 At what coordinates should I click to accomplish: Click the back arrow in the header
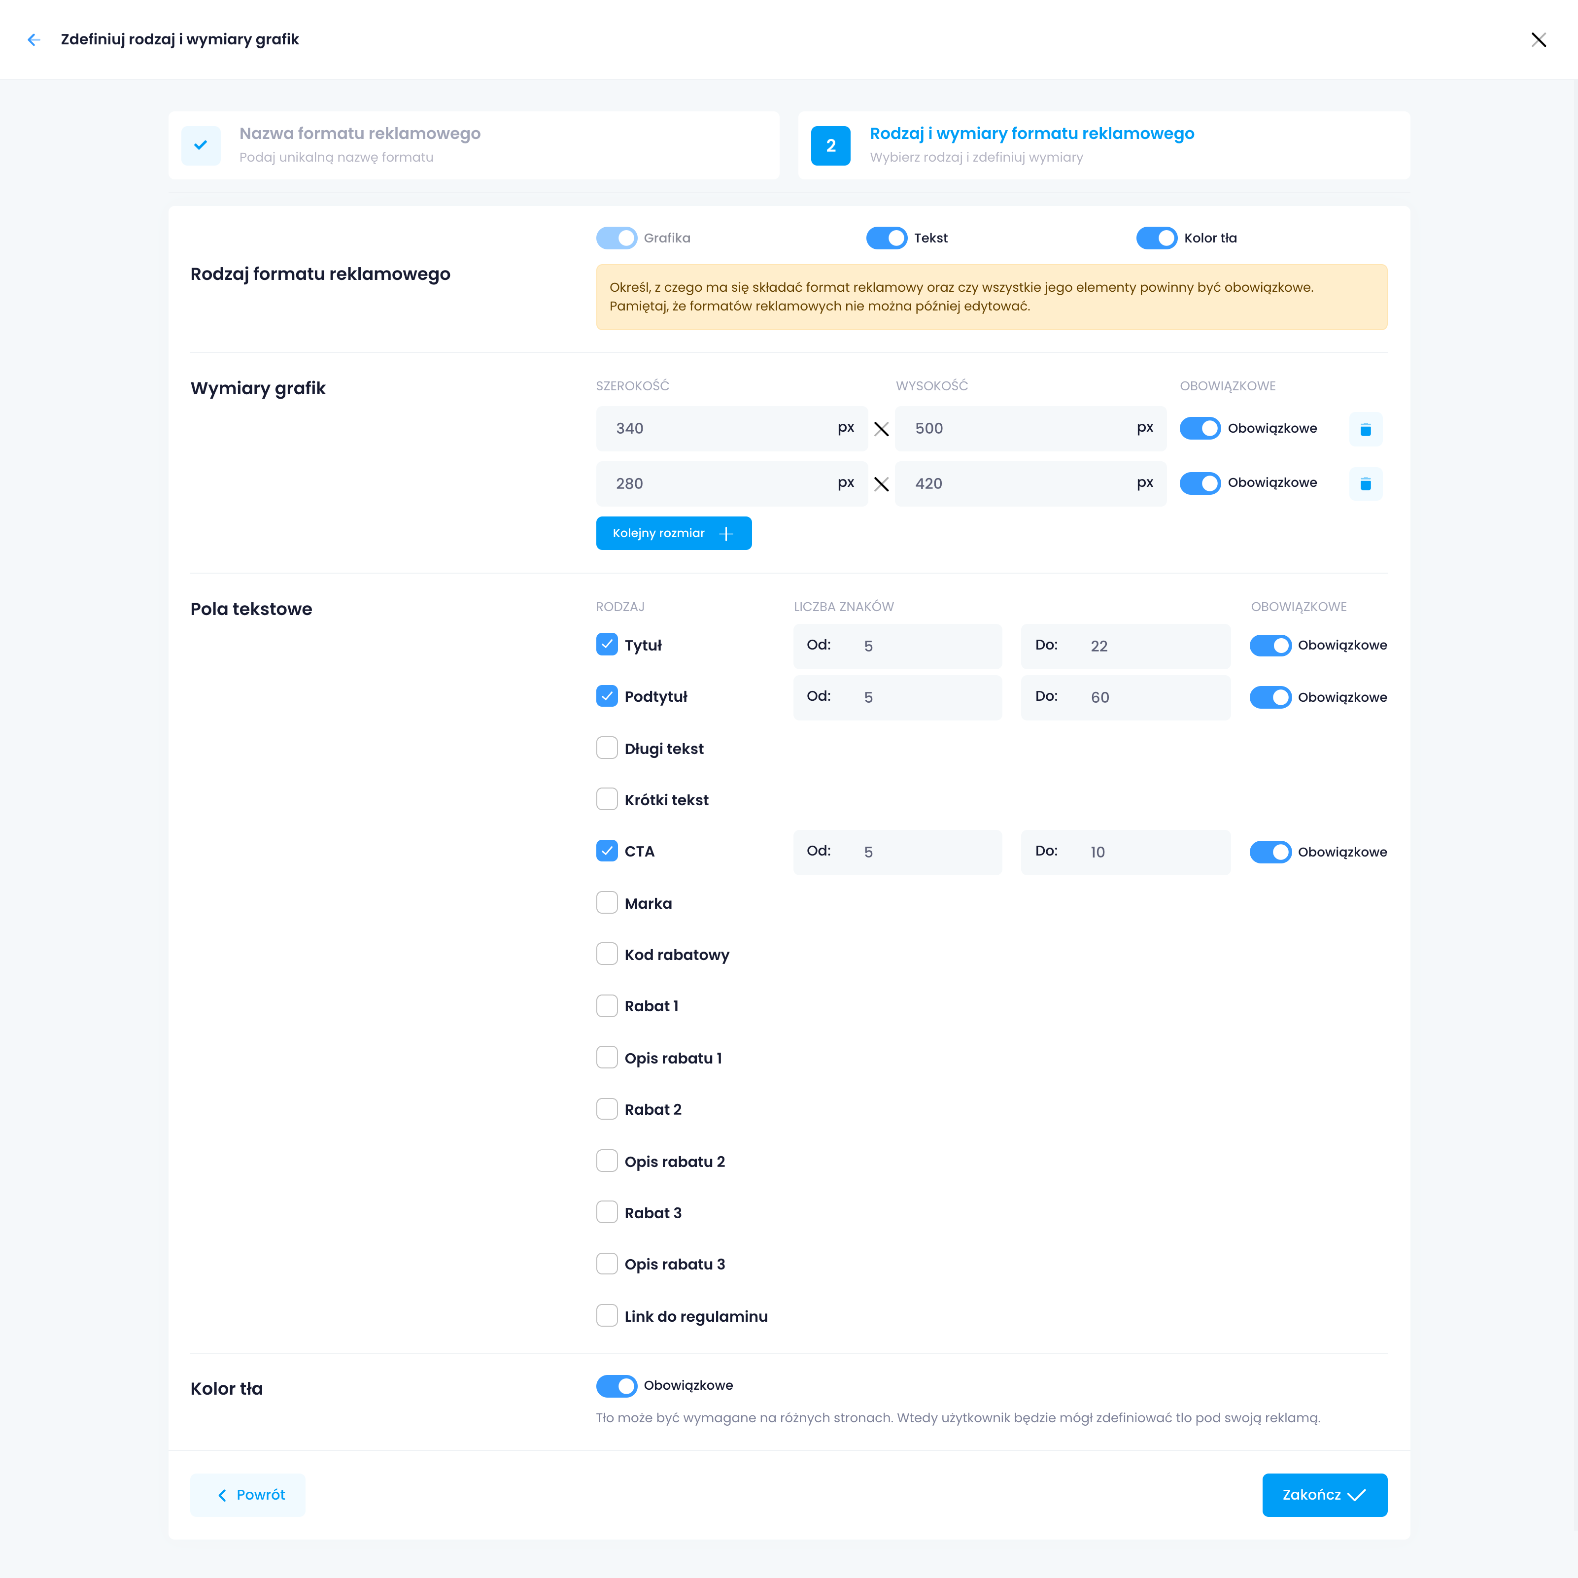[34, 39]
